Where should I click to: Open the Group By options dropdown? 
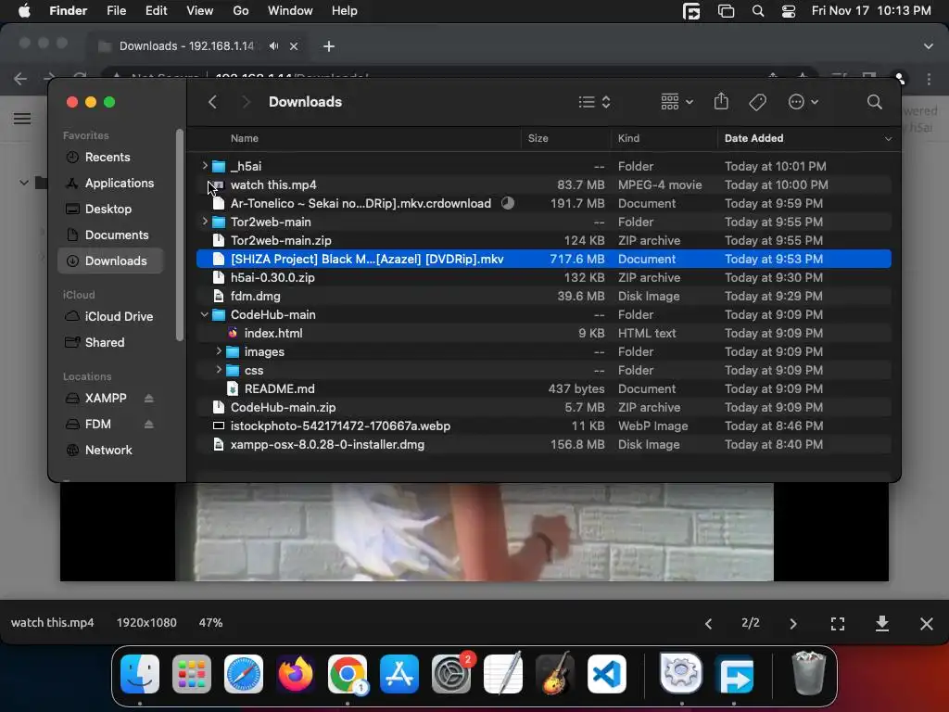[x=677, y=102]
